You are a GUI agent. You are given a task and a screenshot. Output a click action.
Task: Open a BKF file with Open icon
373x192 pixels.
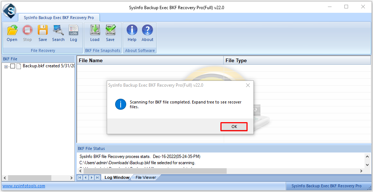click(12, 34)
